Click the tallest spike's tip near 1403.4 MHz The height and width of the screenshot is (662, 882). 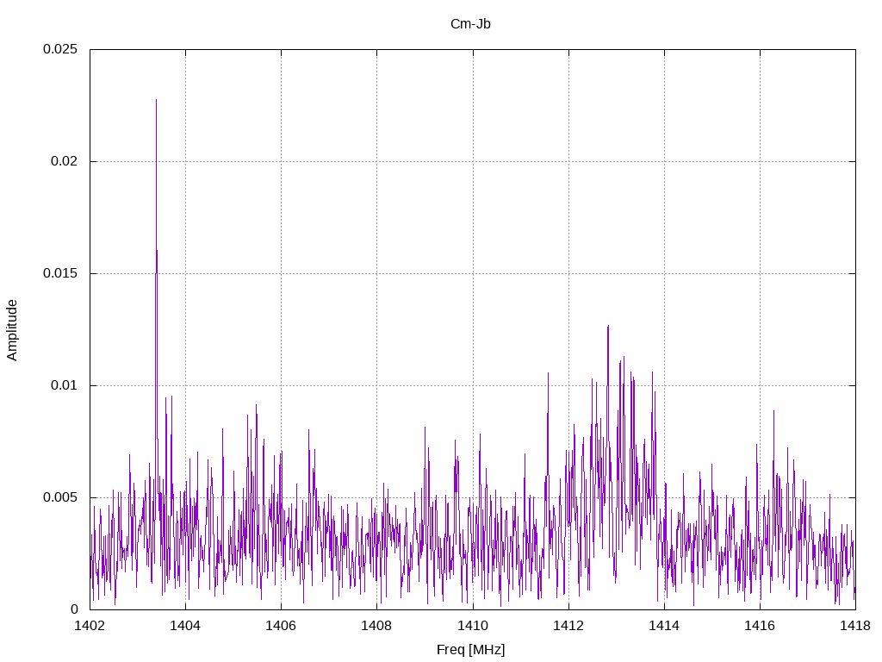pos(157,100)
